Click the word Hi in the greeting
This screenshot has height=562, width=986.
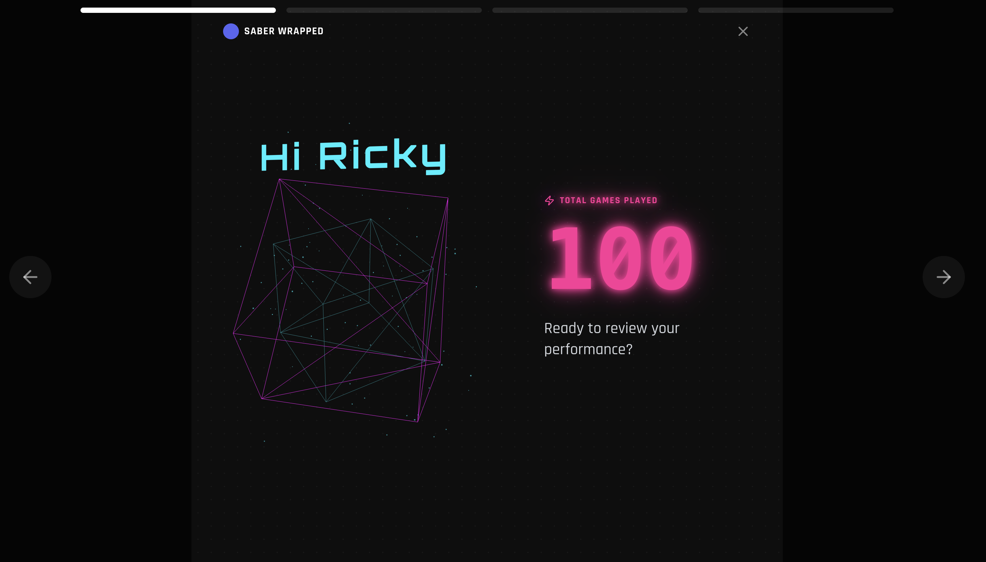pos(281,156)
